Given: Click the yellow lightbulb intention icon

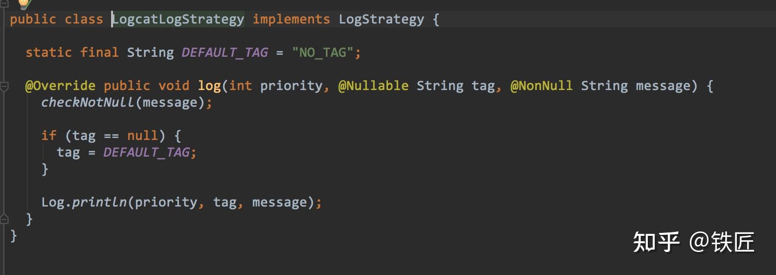Looking at the screenshot, I should (x=23, y=4).
